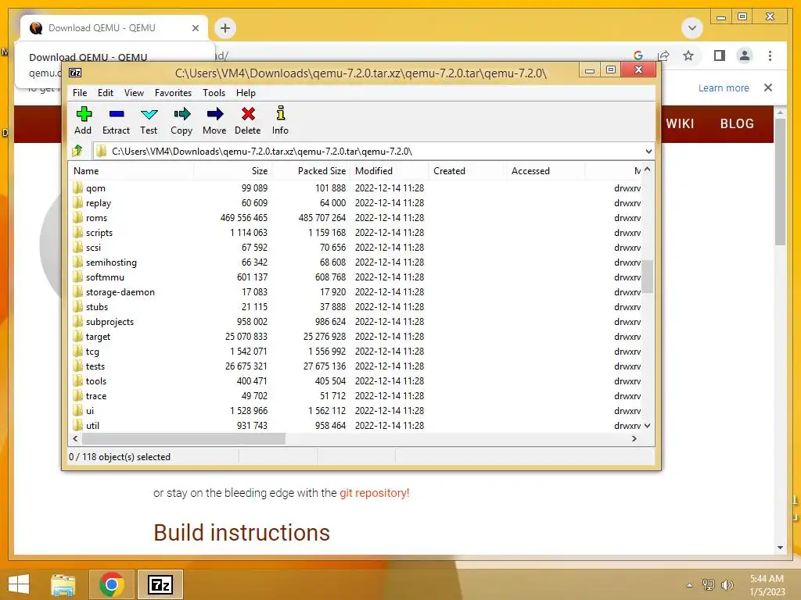Screen dimensions: 801x600
Task: Open Windows Start menu
Action: [19, 584]
